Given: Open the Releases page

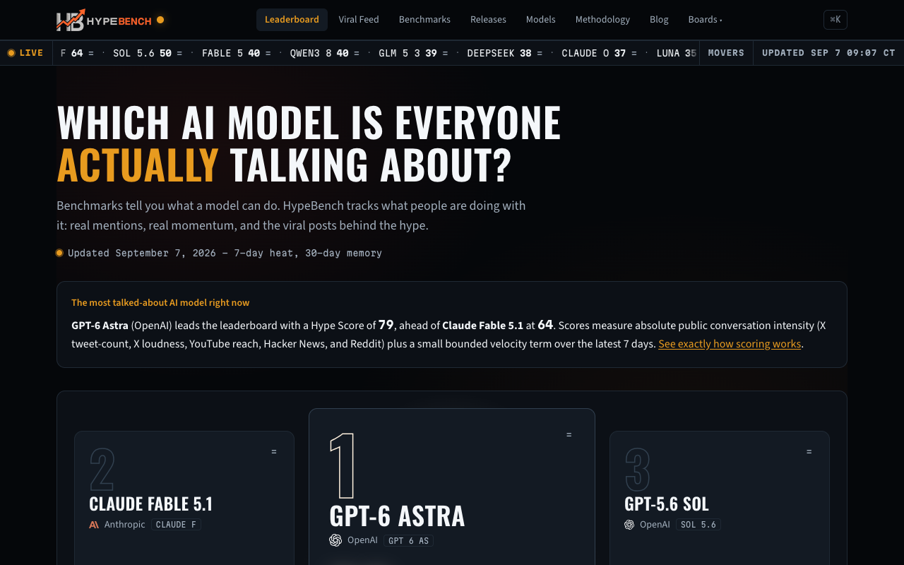Looking at the screenshot, I should point(488,20).
